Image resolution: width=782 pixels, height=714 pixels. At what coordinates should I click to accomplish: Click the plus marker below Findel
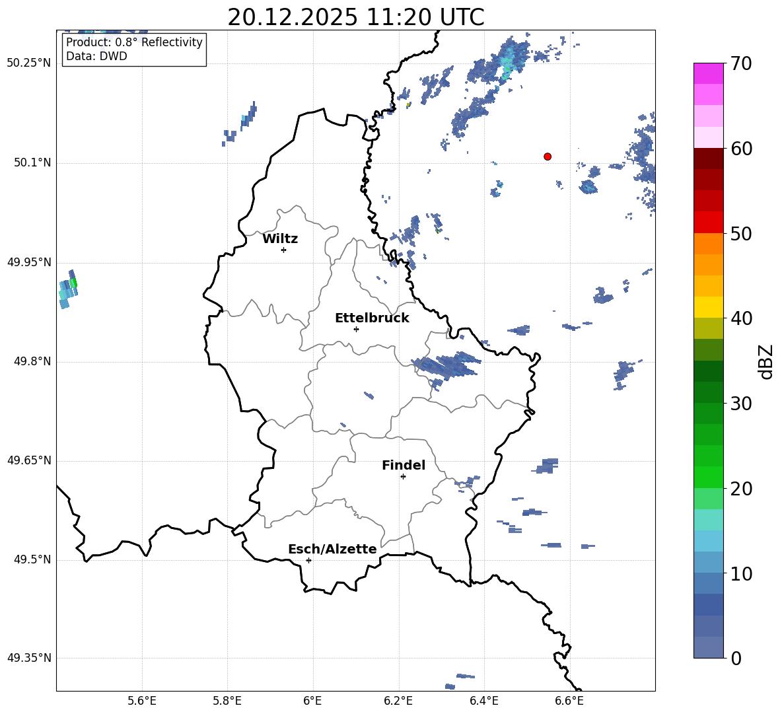[x=403, y=477]
